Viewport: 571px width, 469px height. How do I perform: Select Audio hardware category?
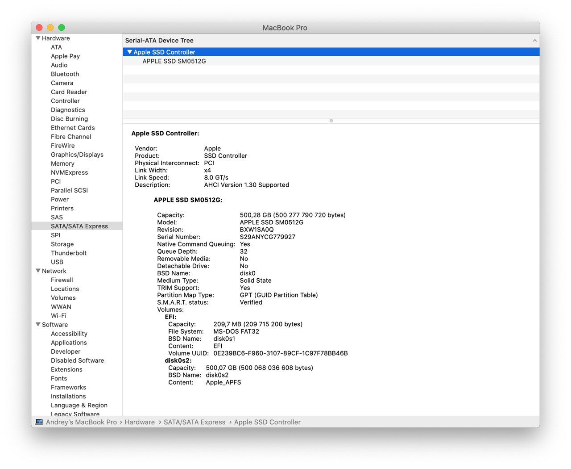click(x=59, y=65)
